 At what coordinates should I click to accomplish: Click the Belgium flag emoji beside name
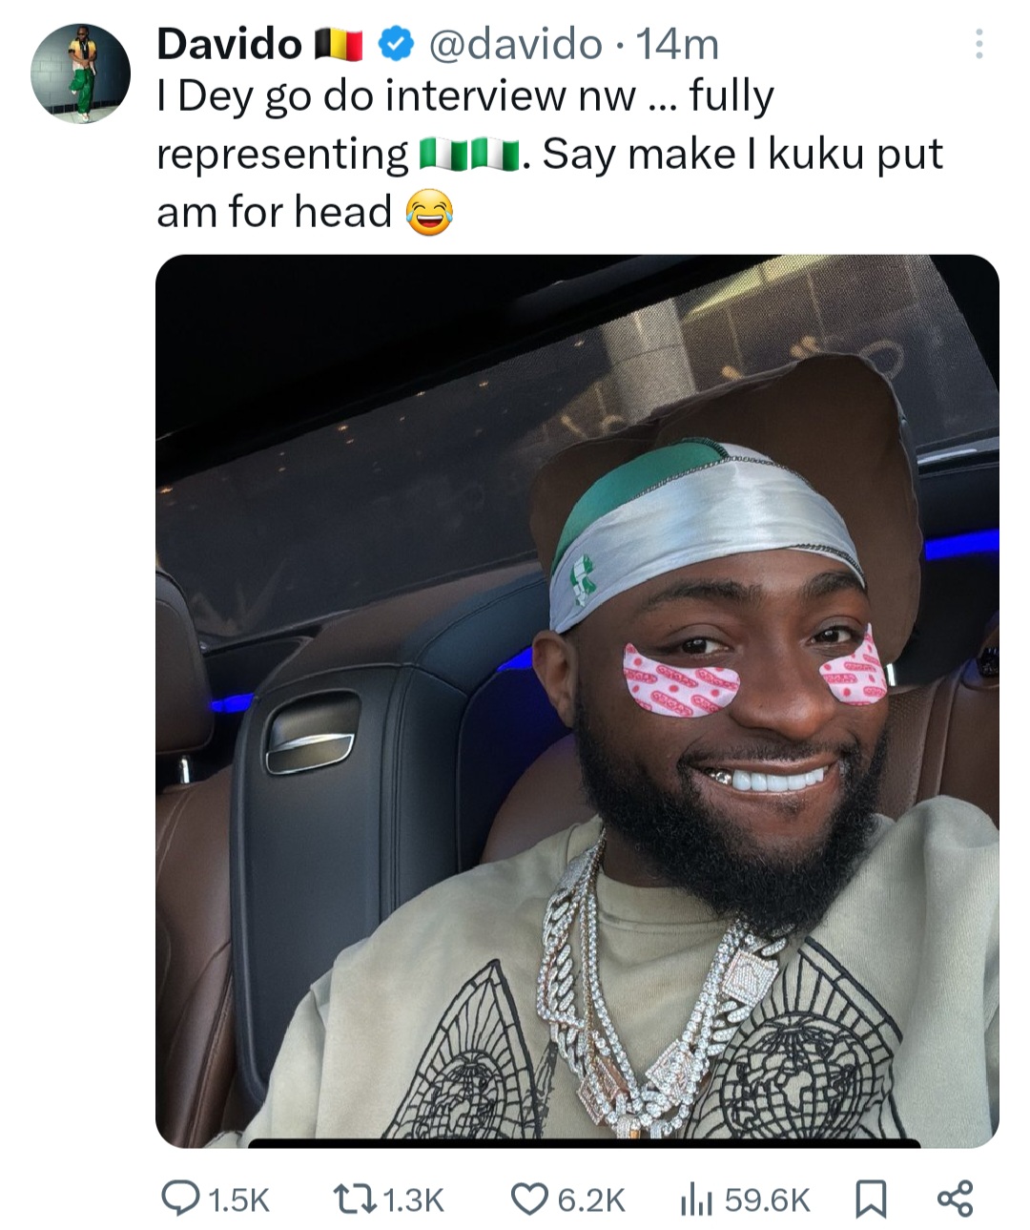click(x=339, y=44)
